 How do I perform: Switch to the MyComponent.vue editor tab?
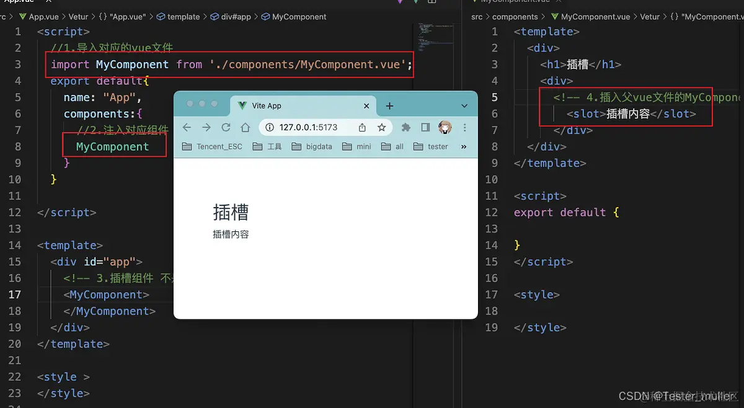pyautogui.click(x=515, y=2)
